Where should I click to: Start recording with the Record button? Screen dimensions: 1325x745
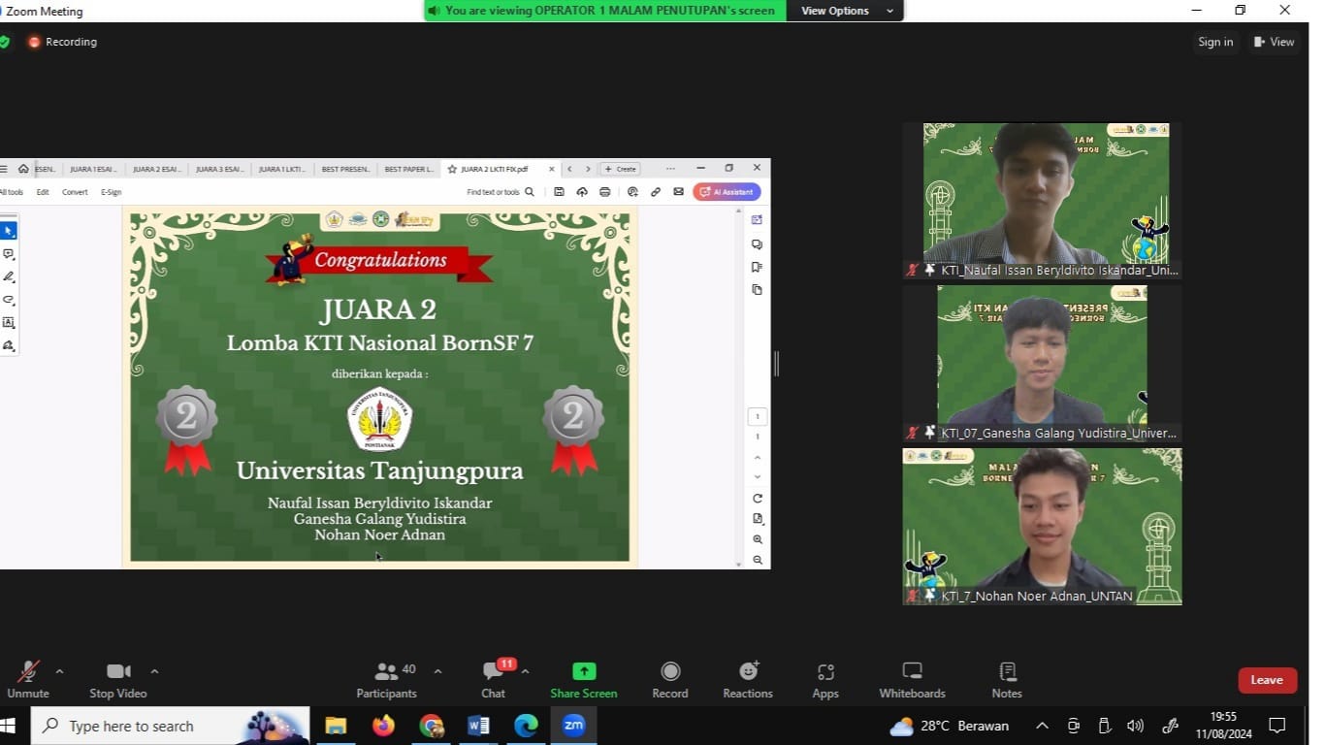[669, 679]
